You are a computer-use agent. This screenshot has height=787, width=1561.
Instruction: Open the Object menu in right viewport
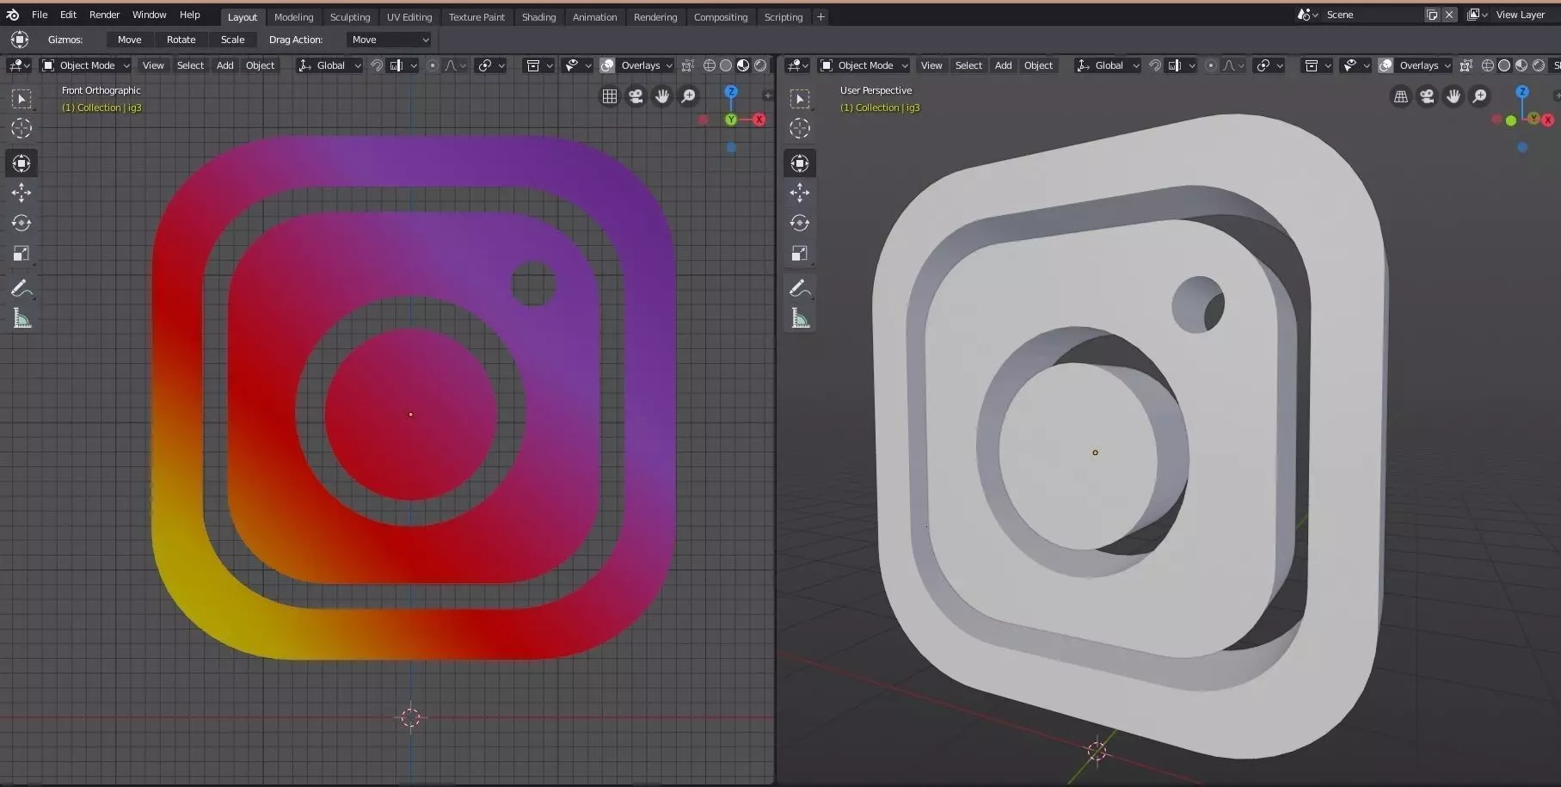[1038, 65]
